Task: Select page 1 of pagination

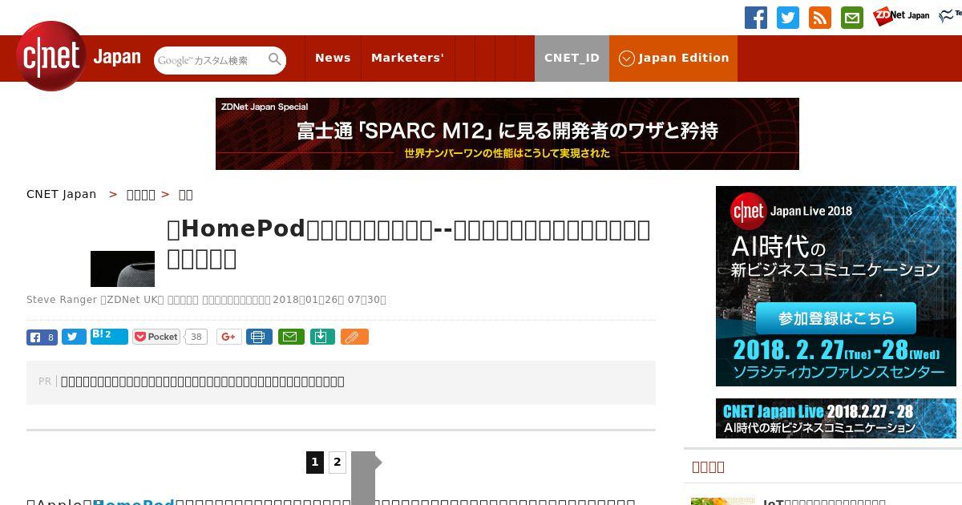Action: click(x=315, y=463)
